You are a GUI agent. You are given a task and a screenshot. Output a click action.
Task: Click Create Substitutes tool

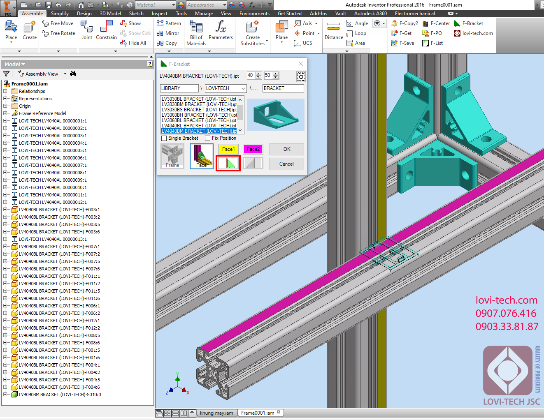[253, 33]
